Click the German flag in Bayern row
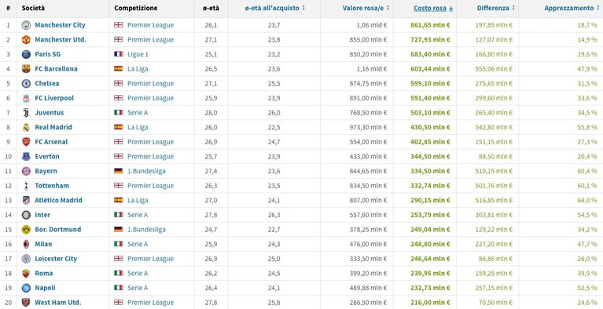 (119, 171)
